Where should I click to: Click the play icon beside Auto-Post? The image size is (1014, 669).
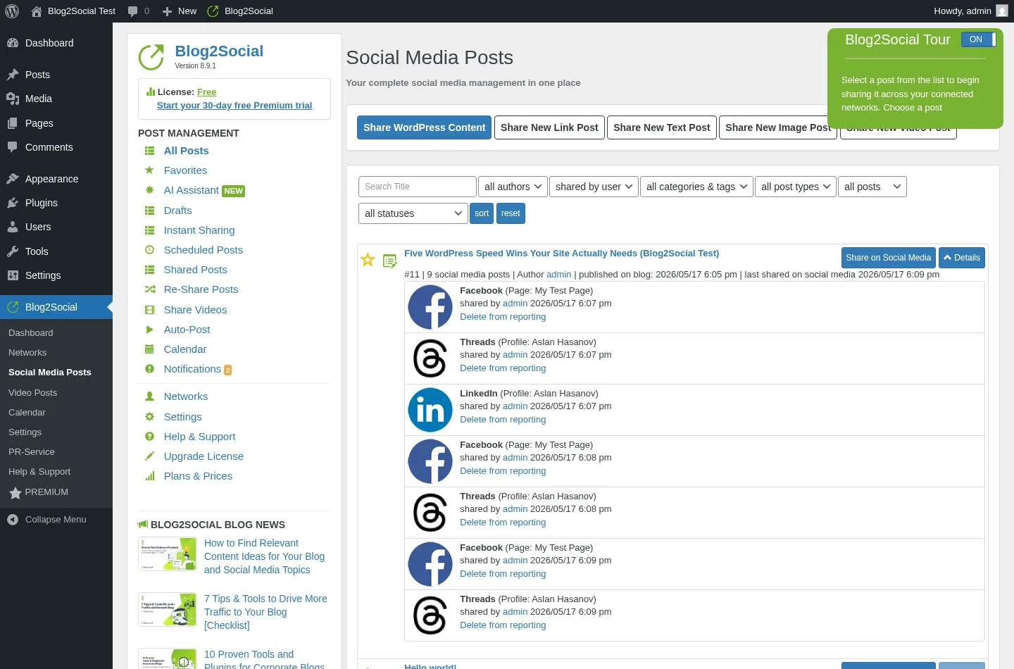(x=149, y=330)
